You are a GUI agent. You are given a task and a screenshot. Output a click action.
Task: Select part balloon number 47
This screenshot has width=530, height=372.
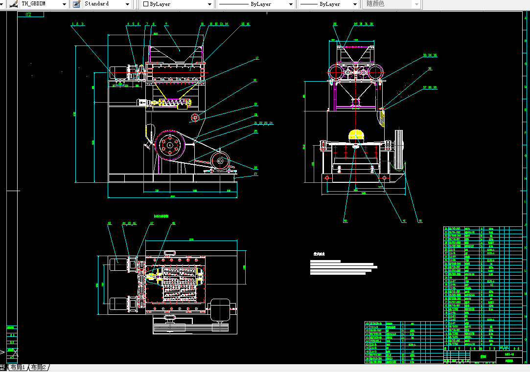[x=152, y=223]
